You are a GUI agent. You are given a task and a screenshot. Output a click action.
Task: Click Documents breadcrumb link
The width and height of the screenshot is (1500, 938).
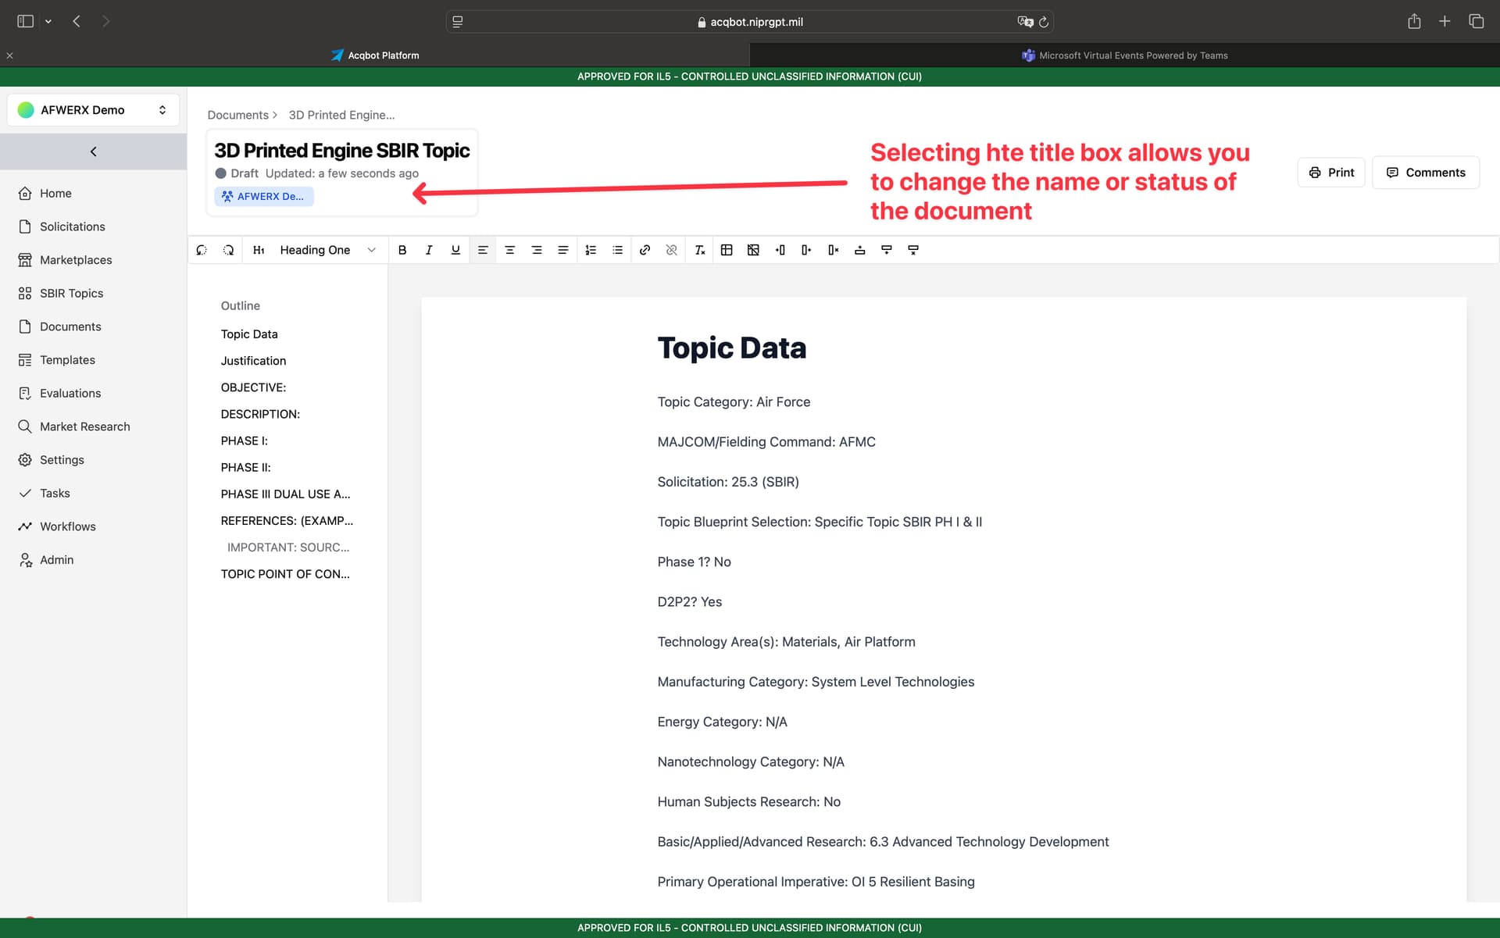237,115
